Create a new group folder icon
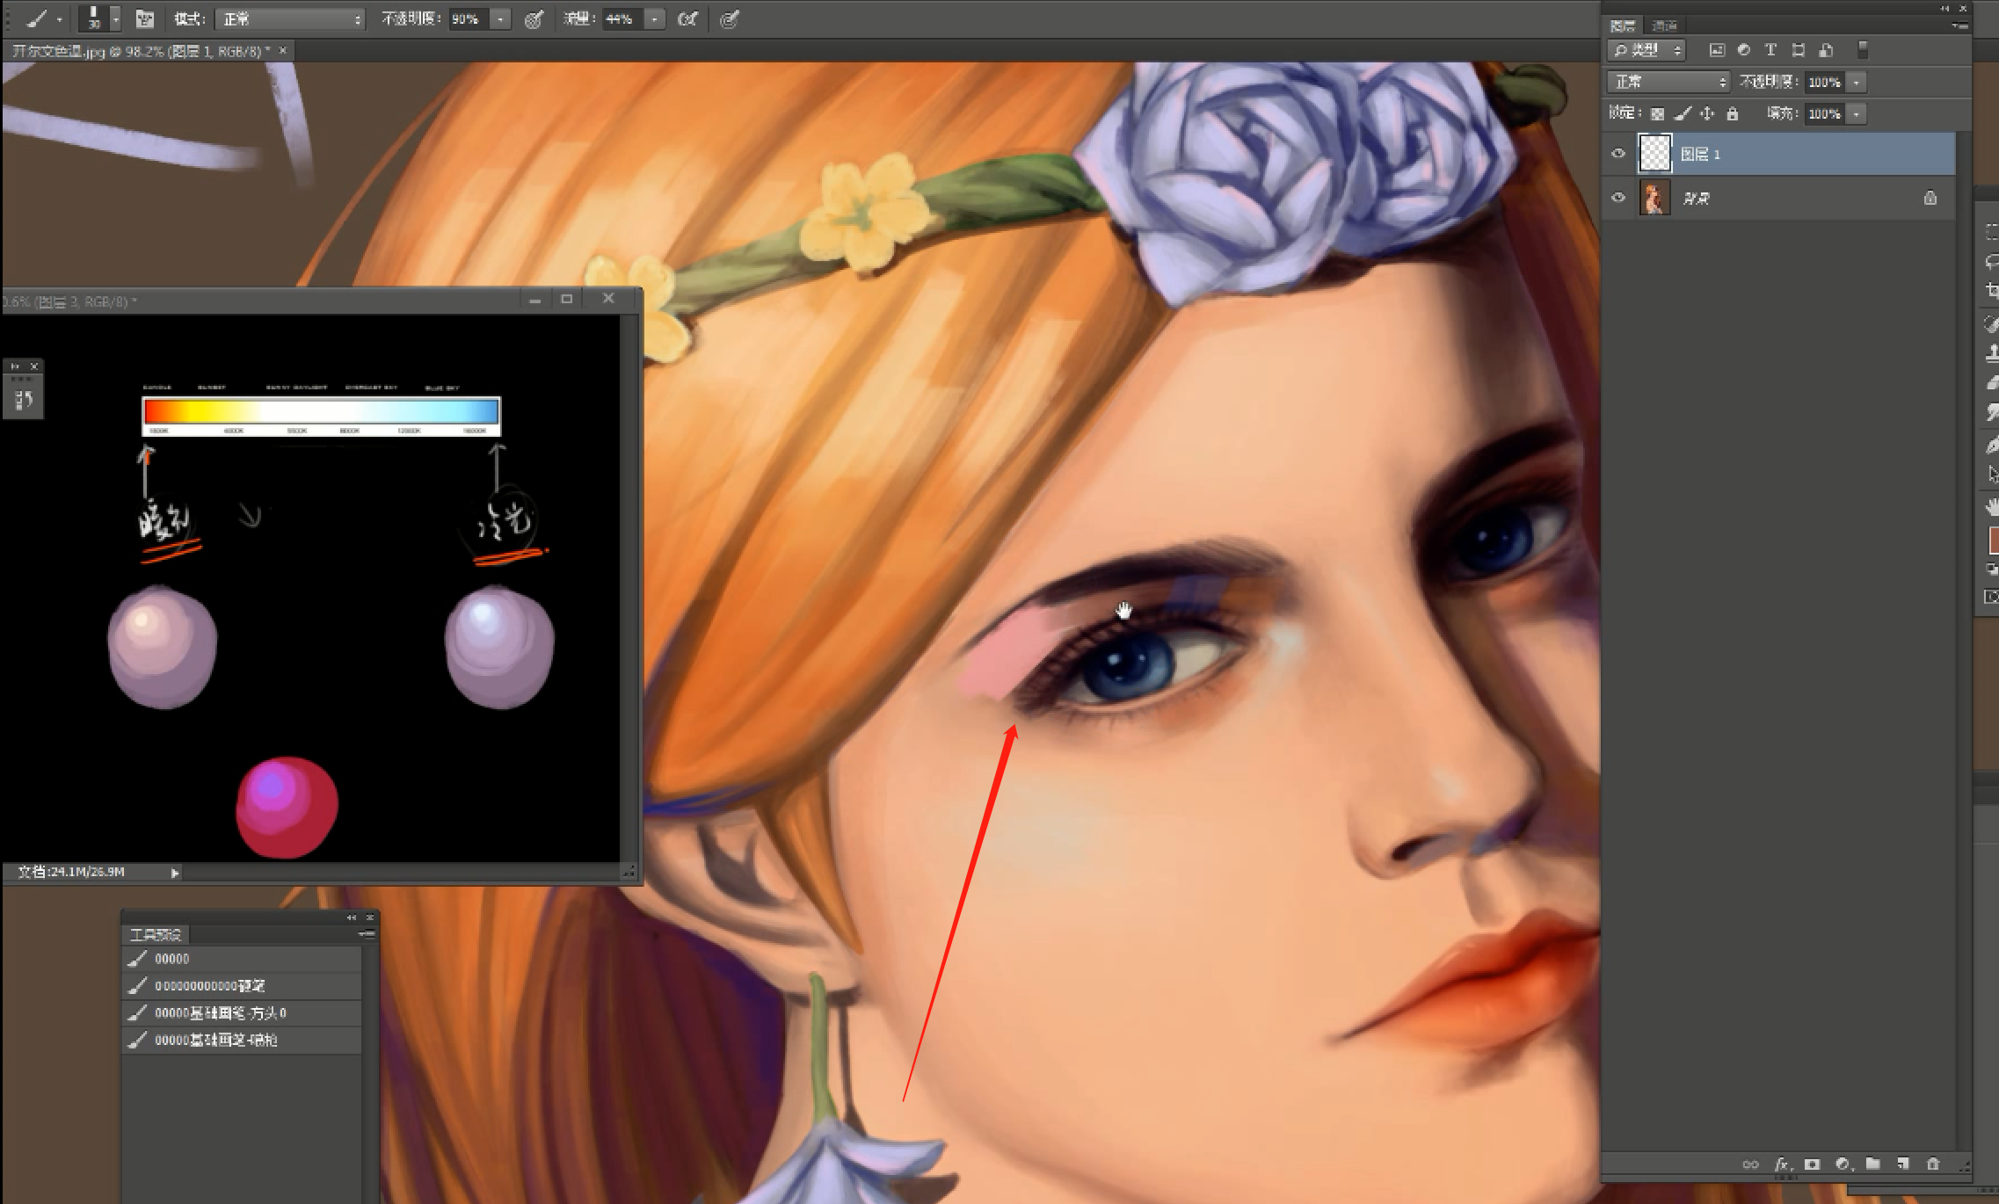This screenshot has height=1204, width=1999. click(1872, 1164)
